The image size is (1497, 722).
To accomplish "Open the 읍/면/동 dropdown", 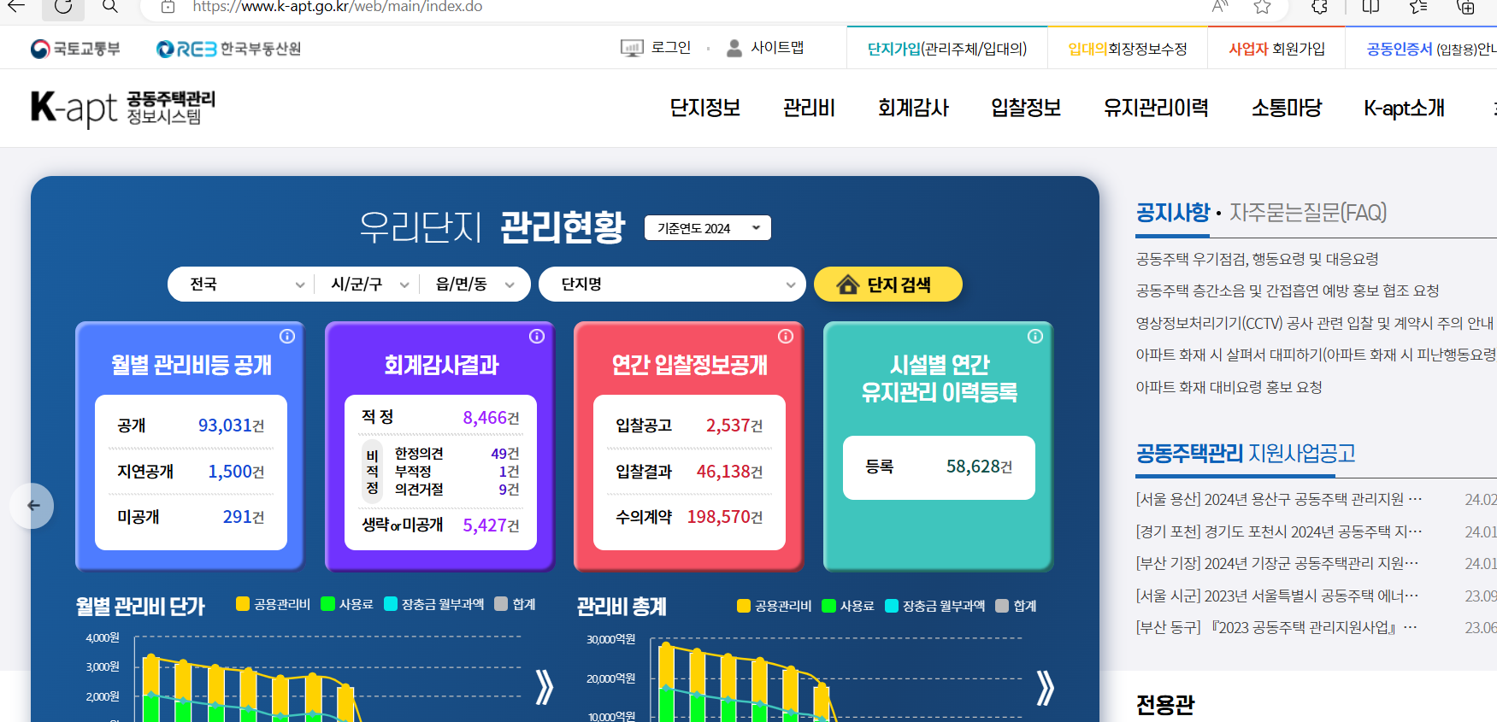I will point(474,285).
